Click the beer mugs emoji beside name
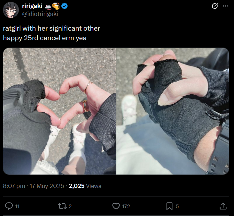This screenshot has height=216, width=234. [56, 6]
